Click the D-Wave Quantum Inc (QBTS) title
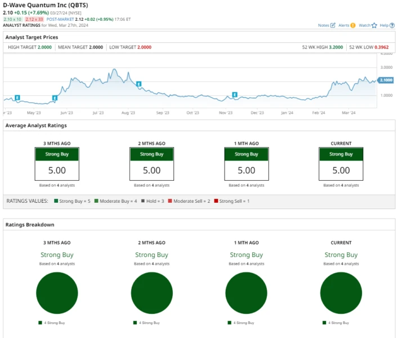The image size is (398, 338). click(x=45, y=5)
